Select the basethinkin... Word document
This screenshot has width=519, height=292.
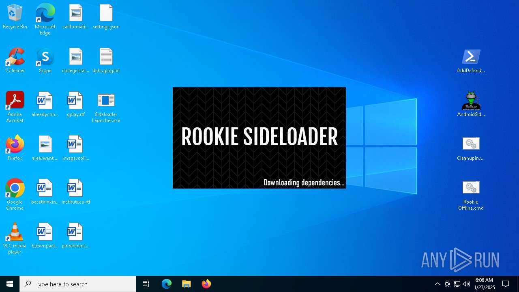[45, 192]
